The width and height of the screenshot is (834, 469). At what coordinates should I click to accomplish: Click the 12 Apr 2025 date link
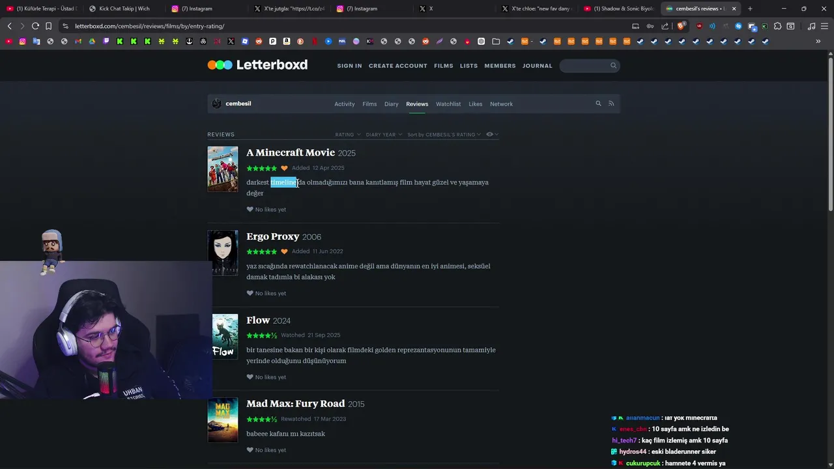click(328, 168)
